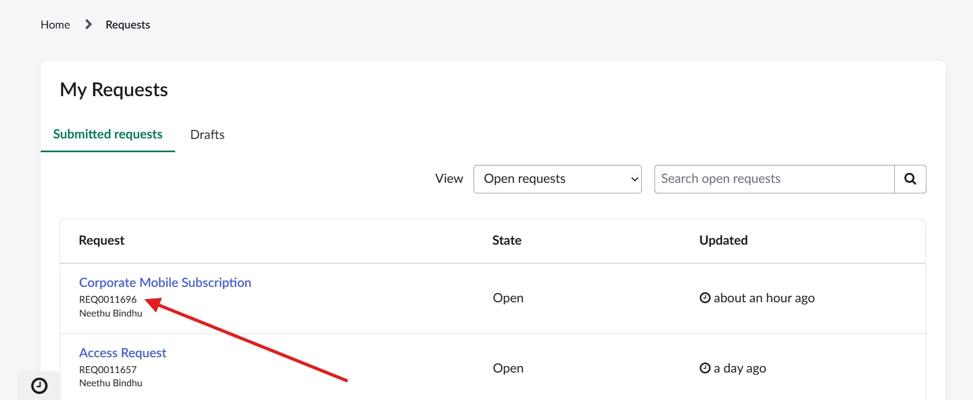Switch to the Drafts tab
Viewport: 973px width, 400px height.
coord(207,134)
